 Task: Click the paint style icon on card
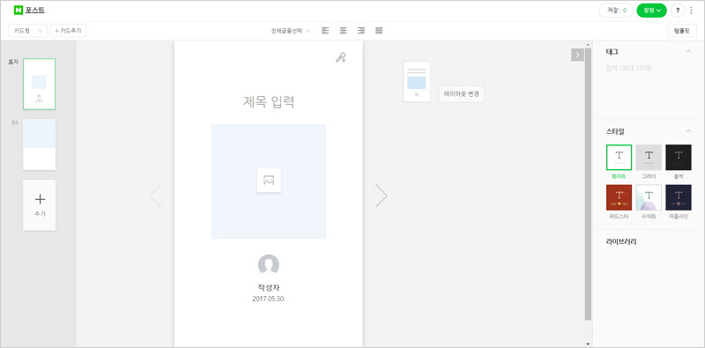pos(341,57)
